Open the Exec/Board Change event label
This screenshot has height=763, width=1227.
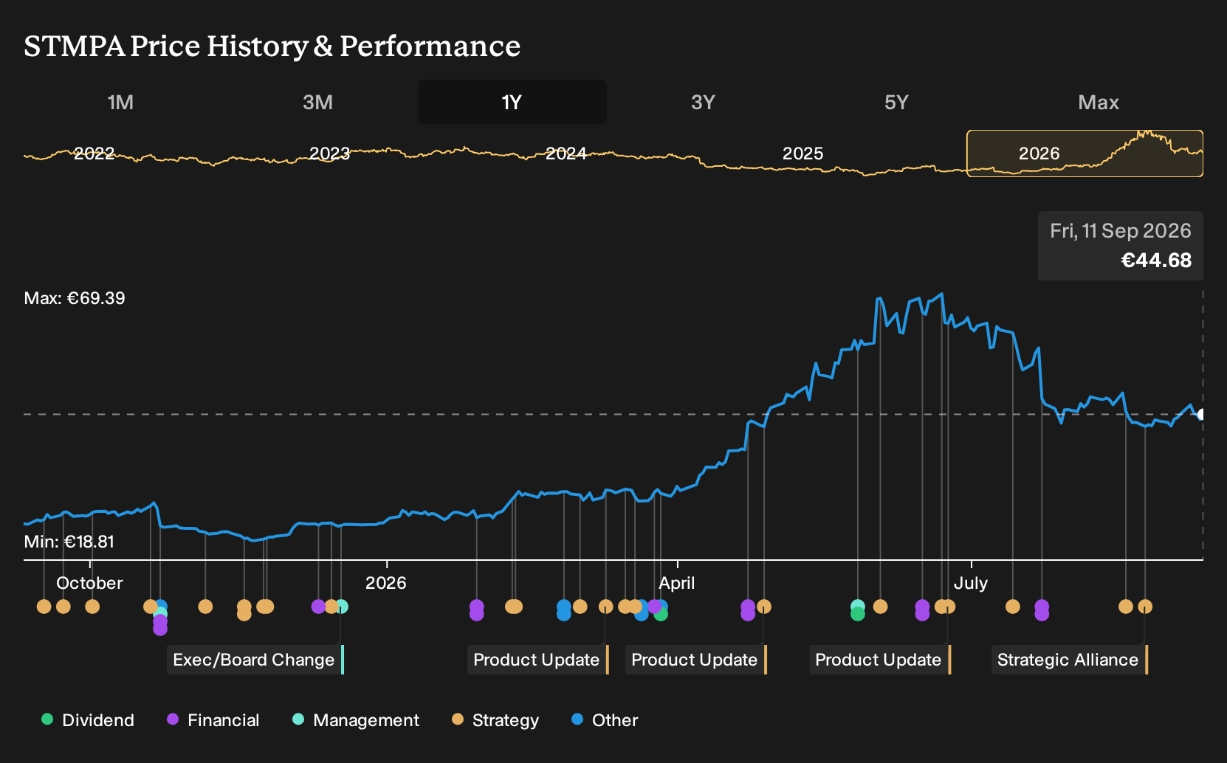click(x=255, y=660)
